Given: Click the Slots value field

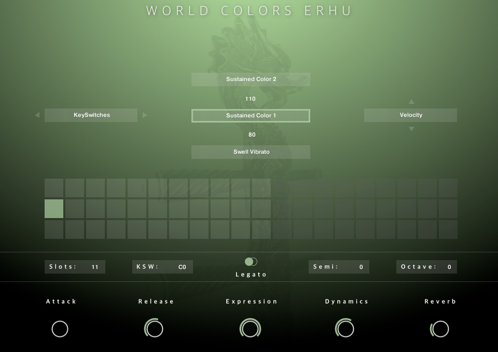Looking at the screenshot, I should point(75,267).
